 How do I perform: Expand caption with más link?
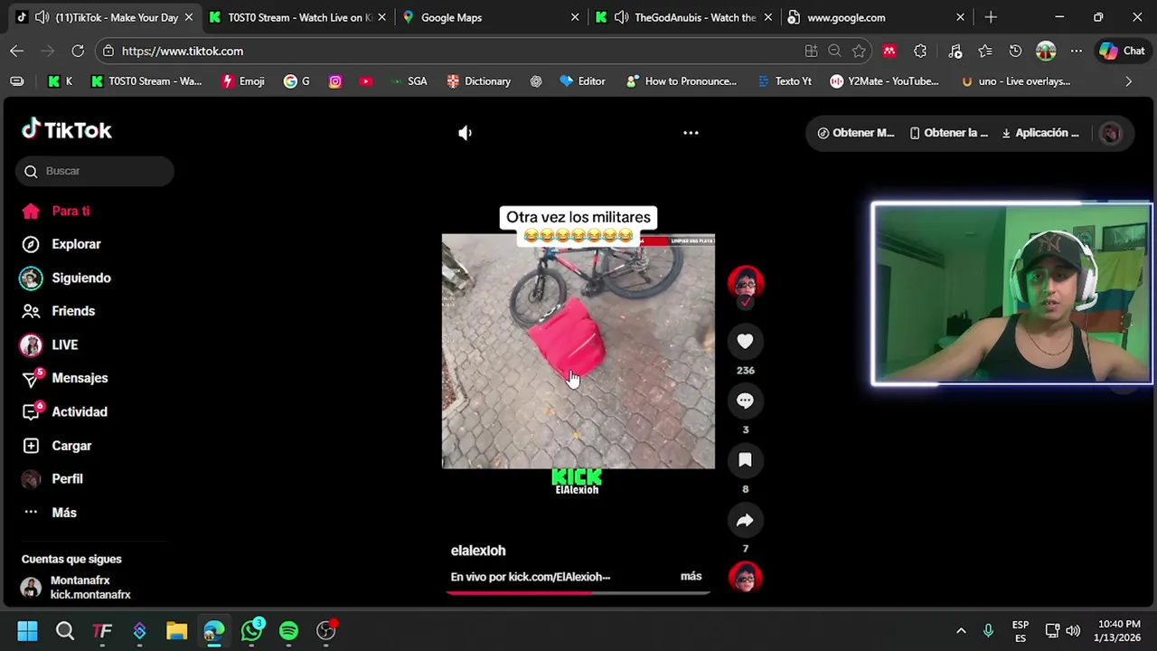(691, 576)
